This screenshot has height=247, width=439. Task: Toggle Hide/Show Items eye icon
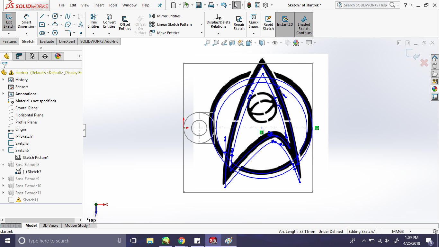274,43
